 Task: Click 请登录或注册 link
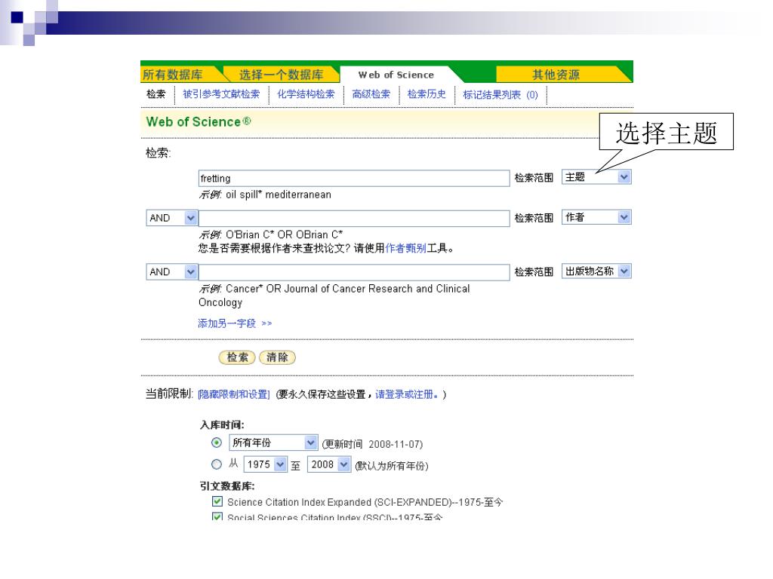click(406, 394)
